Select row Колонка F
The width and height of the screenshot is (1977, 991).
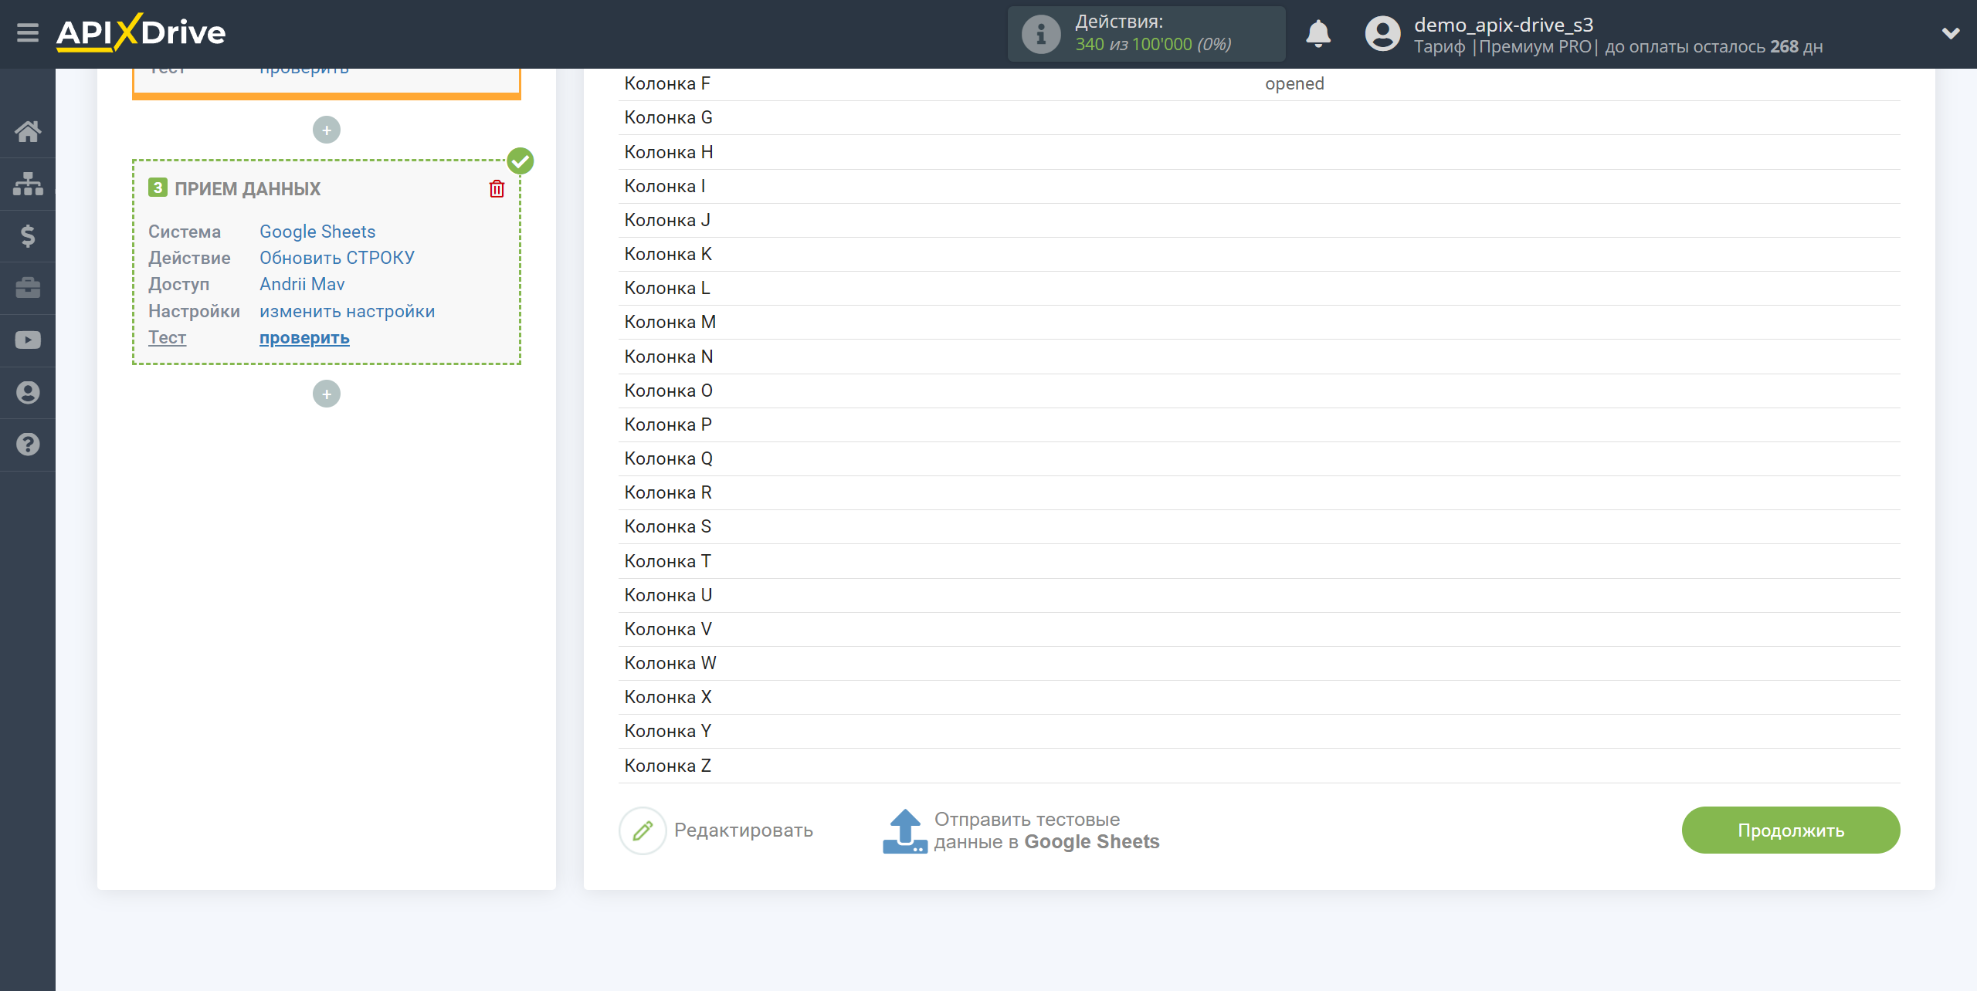(1259, 83)
